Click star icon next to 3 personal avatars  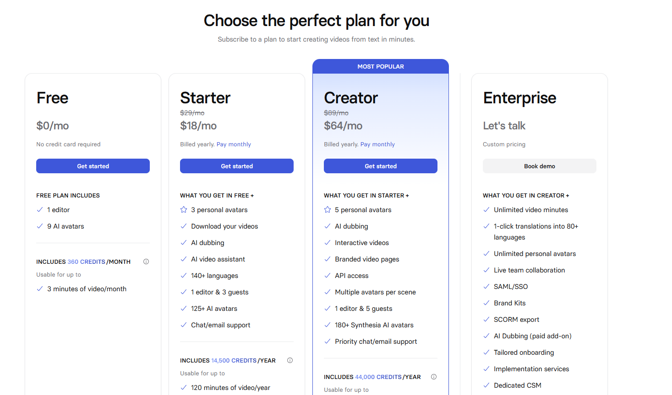point(184,210)
